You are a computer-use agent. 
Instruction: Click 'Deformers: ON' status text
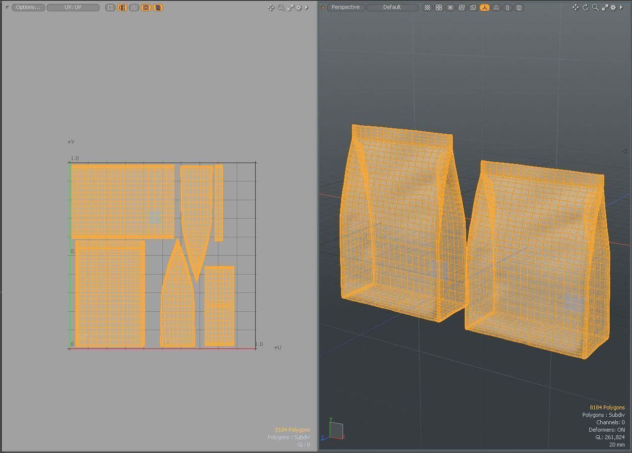click(x=607, y=430)
